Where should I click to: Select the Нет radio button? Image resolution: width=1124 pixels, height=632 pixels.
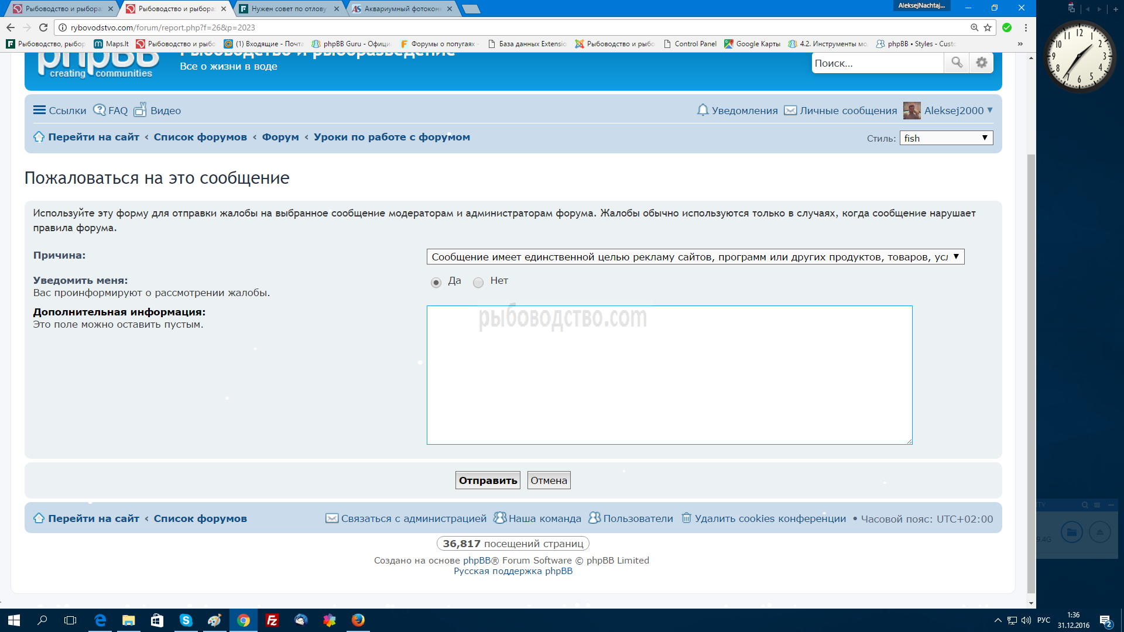(478, 283)
